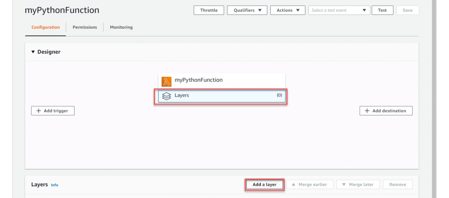Select the myPythonFunction box in Designer

222,80
